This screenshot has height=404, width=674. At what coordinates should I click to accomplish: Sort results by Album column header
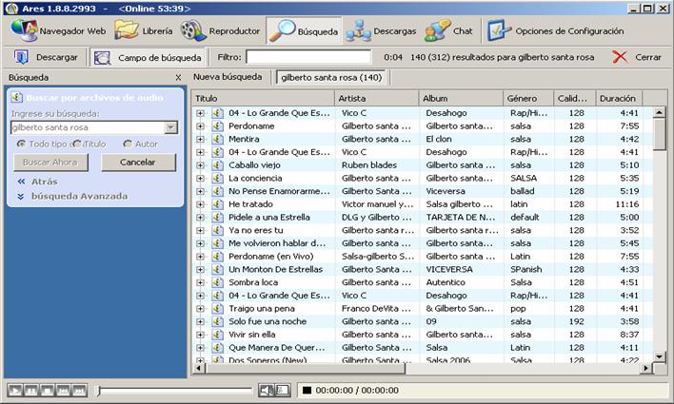click(461, 98)
